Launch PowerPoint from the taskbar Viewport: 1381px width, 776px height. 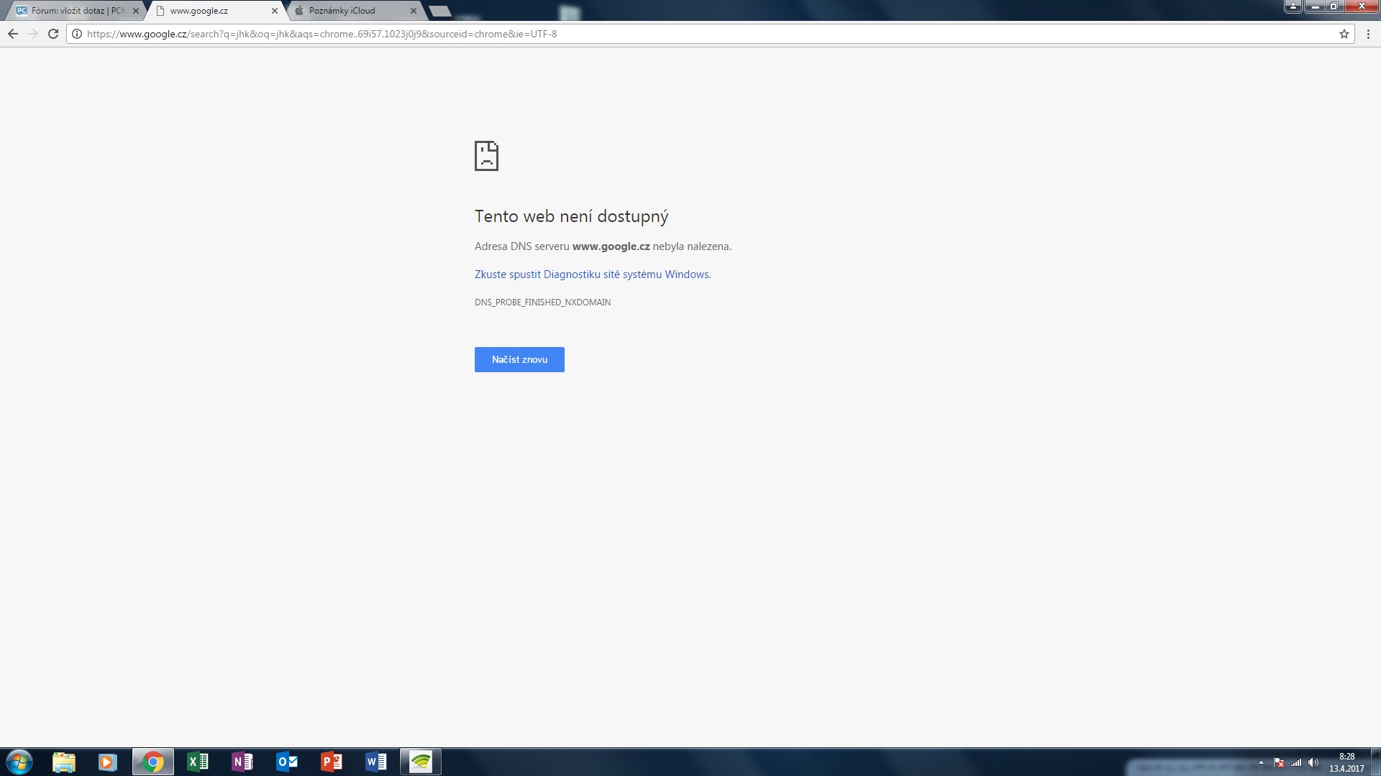(x=332, y=762)
